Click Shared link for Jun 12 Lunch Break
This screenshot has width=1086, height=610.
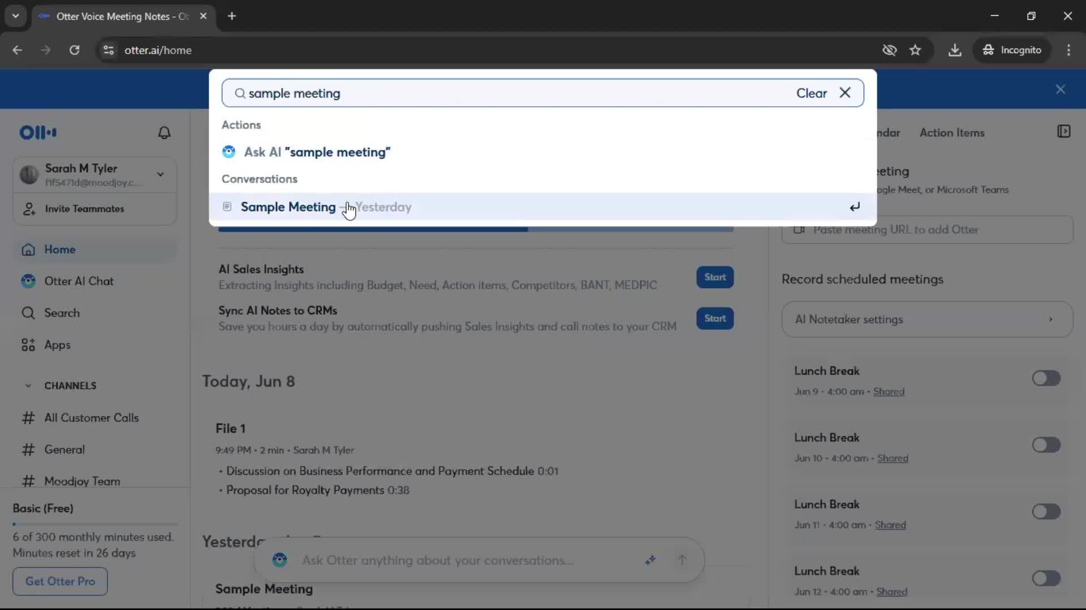[891, 591]
